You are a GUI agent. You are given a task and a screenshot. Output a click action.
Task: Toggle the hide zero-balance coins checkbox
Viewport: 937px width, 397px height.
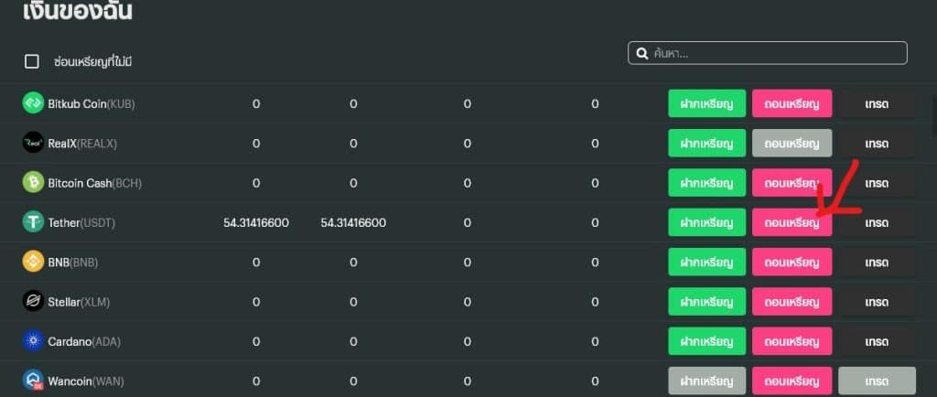click(32, 61)
